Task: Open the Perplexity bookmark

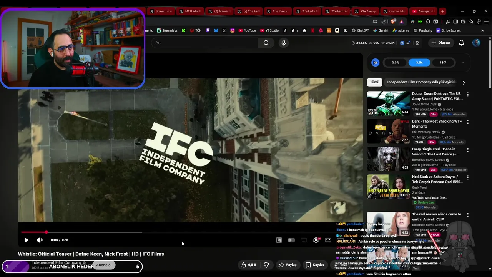Action: click(422, 30)
